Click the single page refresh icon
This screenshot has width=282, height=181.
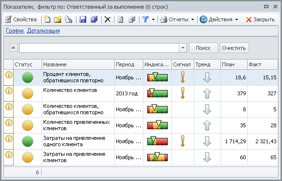pyautogui.click(x=120, y=19)
